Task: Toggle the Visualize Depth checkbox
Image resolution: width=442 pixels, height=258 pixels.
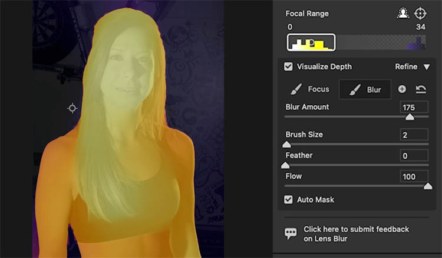Action: (288, 66)
